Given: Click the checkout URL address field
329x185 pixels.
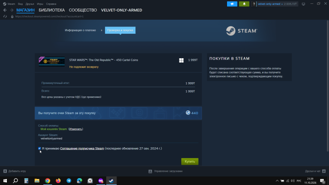Looking at the screenshot, I should [x=49, y=16].
